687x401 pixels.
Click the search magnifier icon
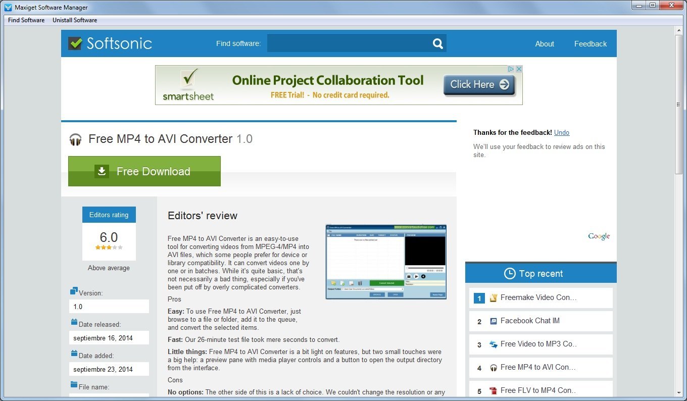click(x=436, y=43)
